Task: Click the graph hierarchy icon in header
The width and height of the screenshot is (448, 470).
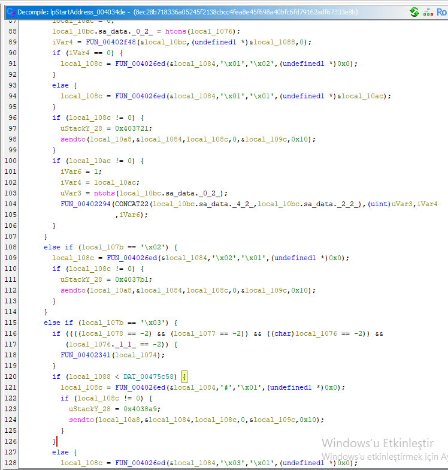Action: (x=428, y=12)
